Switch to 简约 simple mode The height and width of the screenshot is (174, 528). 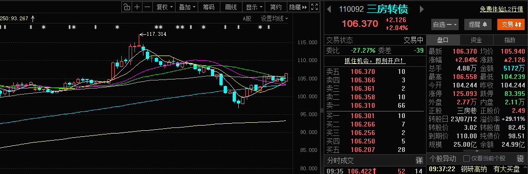(276, 7)
